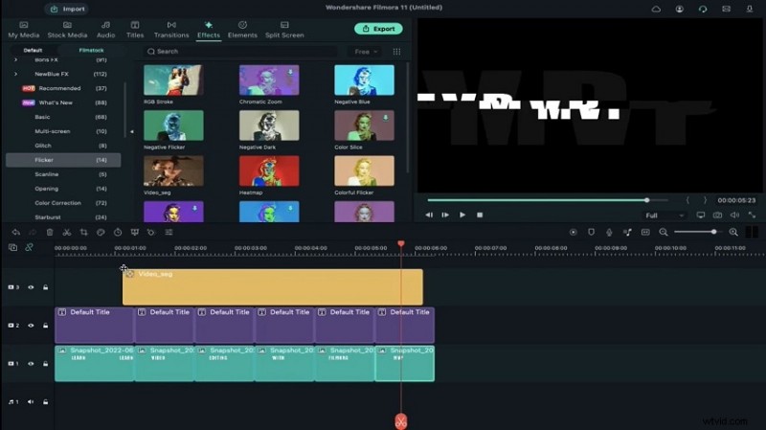Click the monitor display icon in preview
The image size is (766, 430).
pyautogui.click(x=700, y=215)
